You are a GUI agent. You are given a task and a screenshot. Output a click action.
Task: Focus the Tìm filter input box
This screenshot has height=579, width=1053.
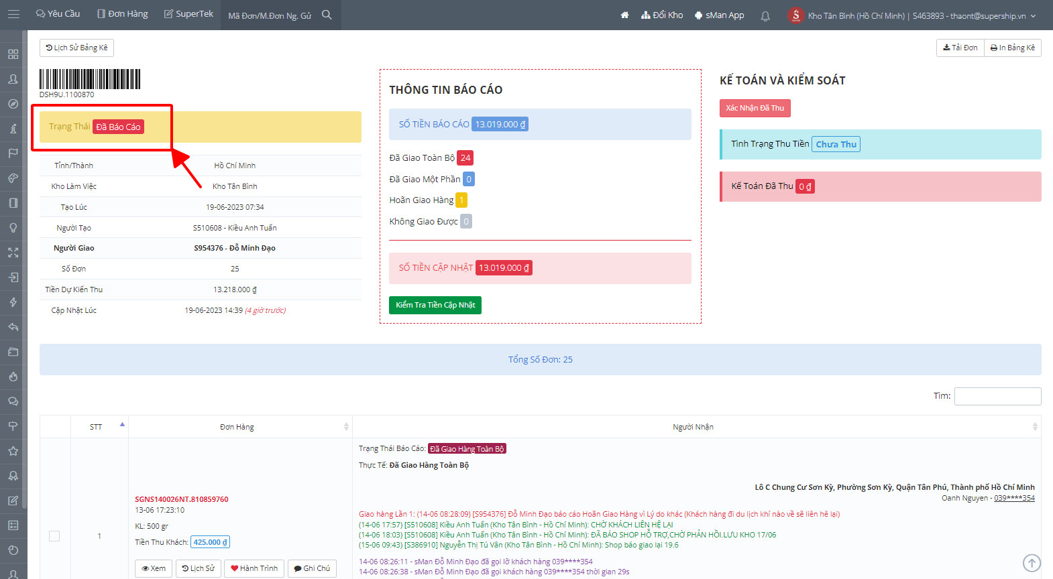pos(998,396)
